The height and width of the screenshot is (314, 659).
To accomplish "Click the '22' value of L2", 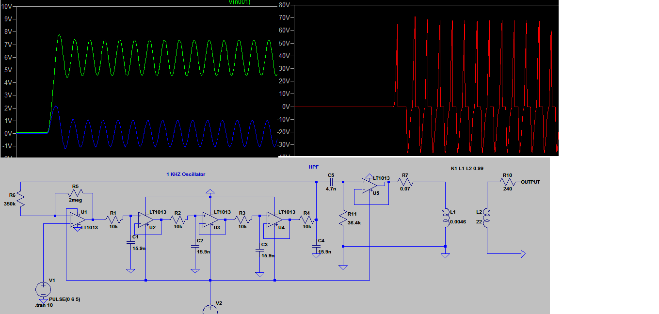I will (479, 221).
